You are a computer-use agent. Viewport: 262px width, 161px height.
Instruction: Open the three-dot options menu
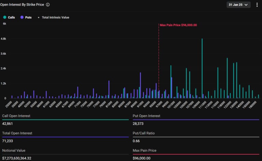coord(257,5)
